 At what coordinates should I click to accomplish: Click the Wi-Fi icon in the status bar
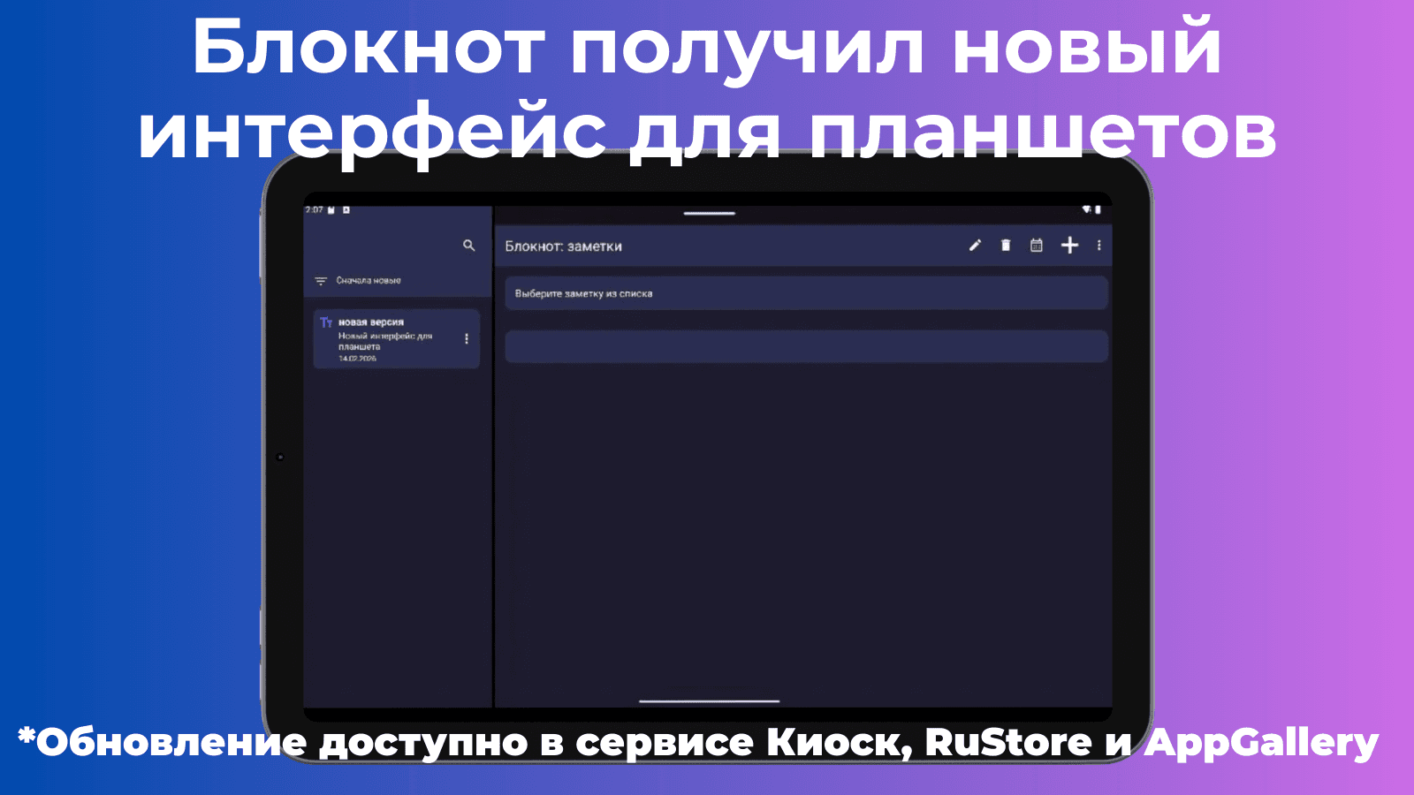pos(1085,208)
